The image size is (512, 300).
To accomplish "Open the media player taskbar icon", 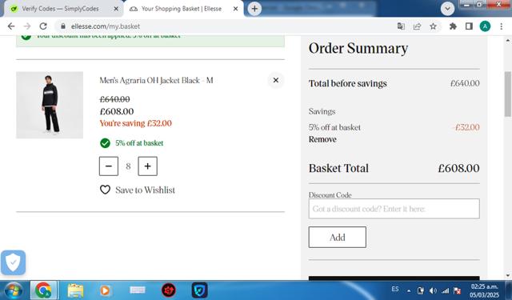I will (105, 290).
